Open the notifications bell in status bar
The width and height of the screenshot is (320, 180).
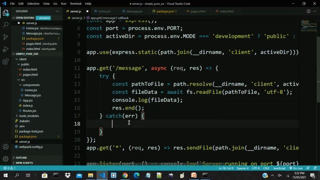point(315,168)
